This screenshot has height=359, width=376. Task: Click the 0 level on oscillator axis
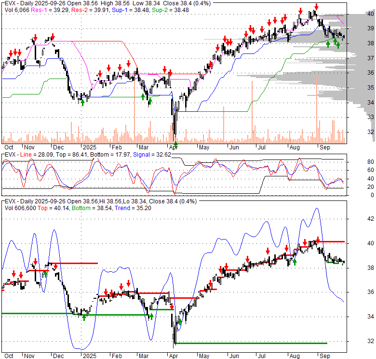(372, 195)
